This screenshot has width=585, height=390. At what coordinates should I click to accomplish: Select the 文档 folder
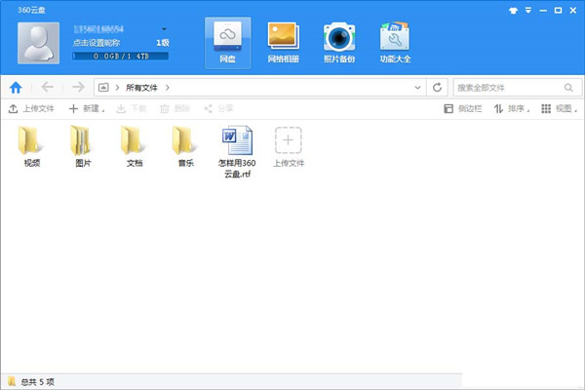pyautogui.click(x=135, y=146)
